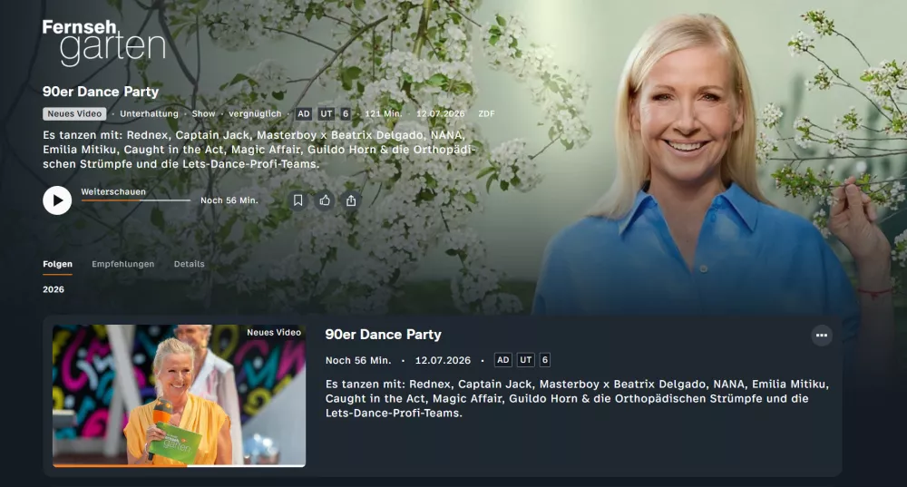This screenshot has width=907, height=487.
Task: Switch to the Empfehlungen tab
Action: (123, 264)
